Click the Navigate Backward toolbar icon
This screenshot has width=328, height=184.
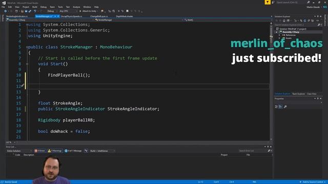[6, 11]
